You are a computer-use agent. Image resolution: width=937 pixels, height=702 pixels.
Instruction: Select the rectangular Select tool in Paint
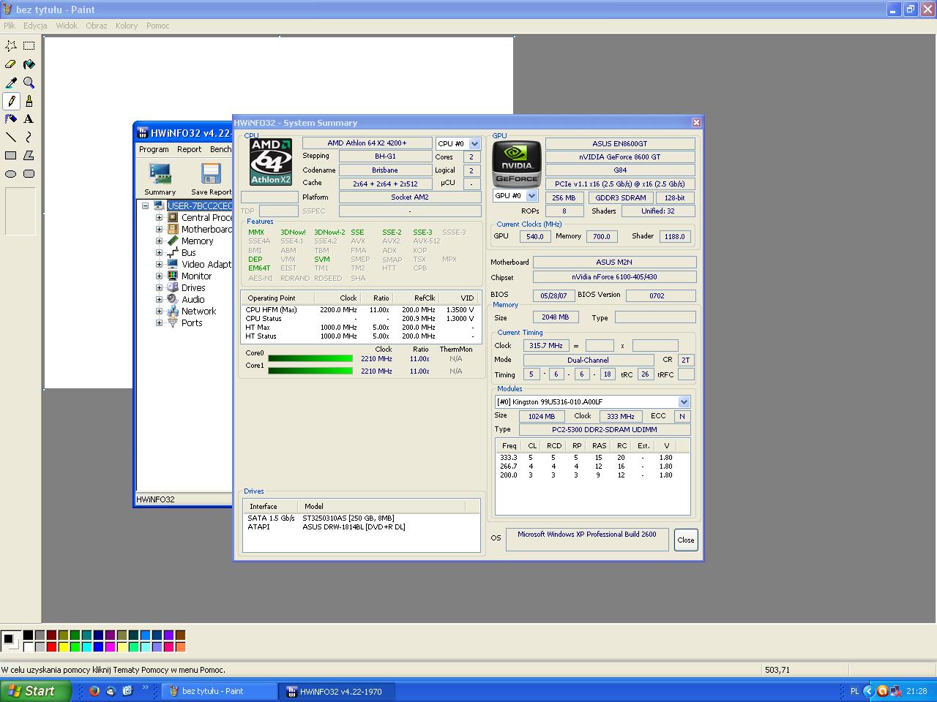[29, 45]
